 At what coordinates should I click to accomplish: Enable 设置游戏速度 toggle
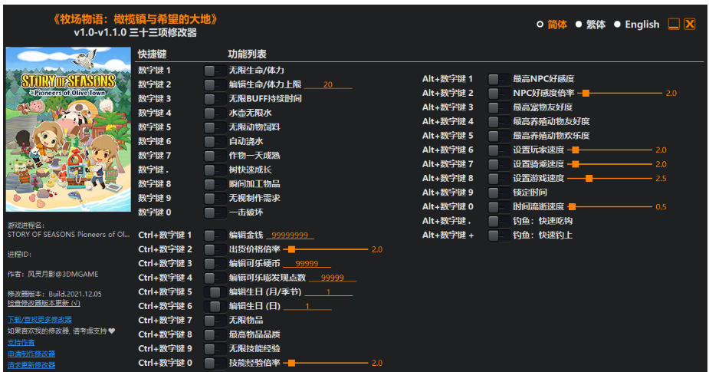pyautogui.click(x=498, y=178)
